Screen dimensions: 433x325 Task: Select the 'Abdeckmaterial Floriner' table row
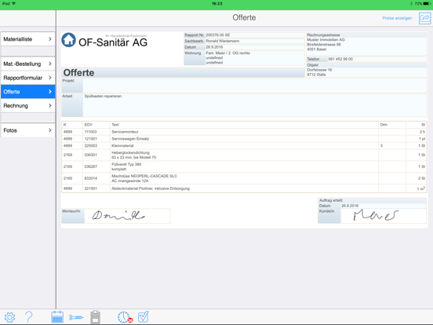244,188
